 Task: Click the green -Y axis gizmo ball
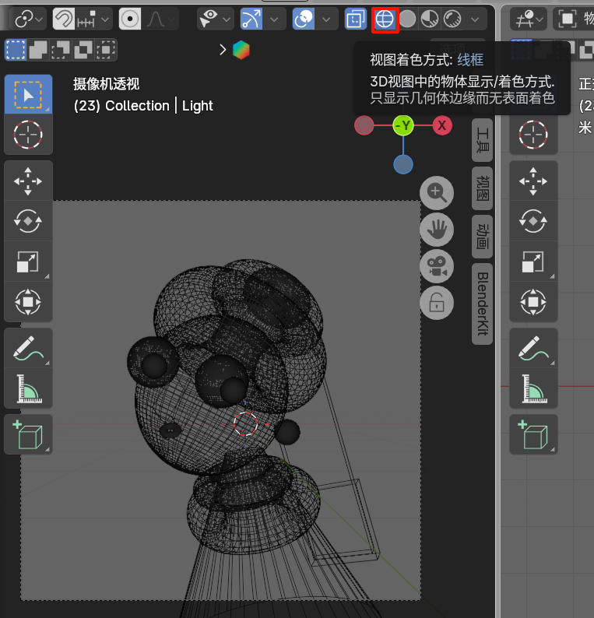point(403,126)
